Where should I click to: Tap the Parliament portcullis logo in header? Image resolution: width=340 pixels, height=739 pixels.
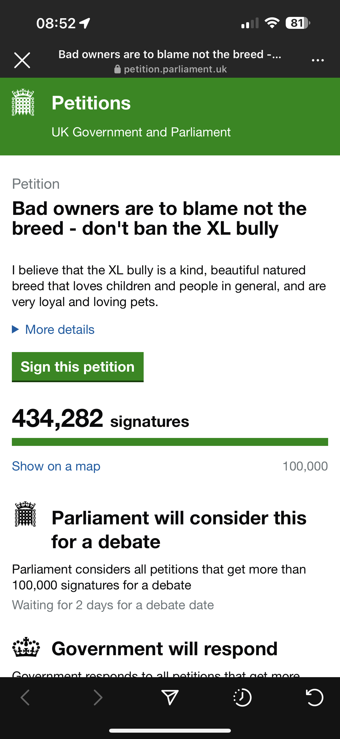click(23, 102)
